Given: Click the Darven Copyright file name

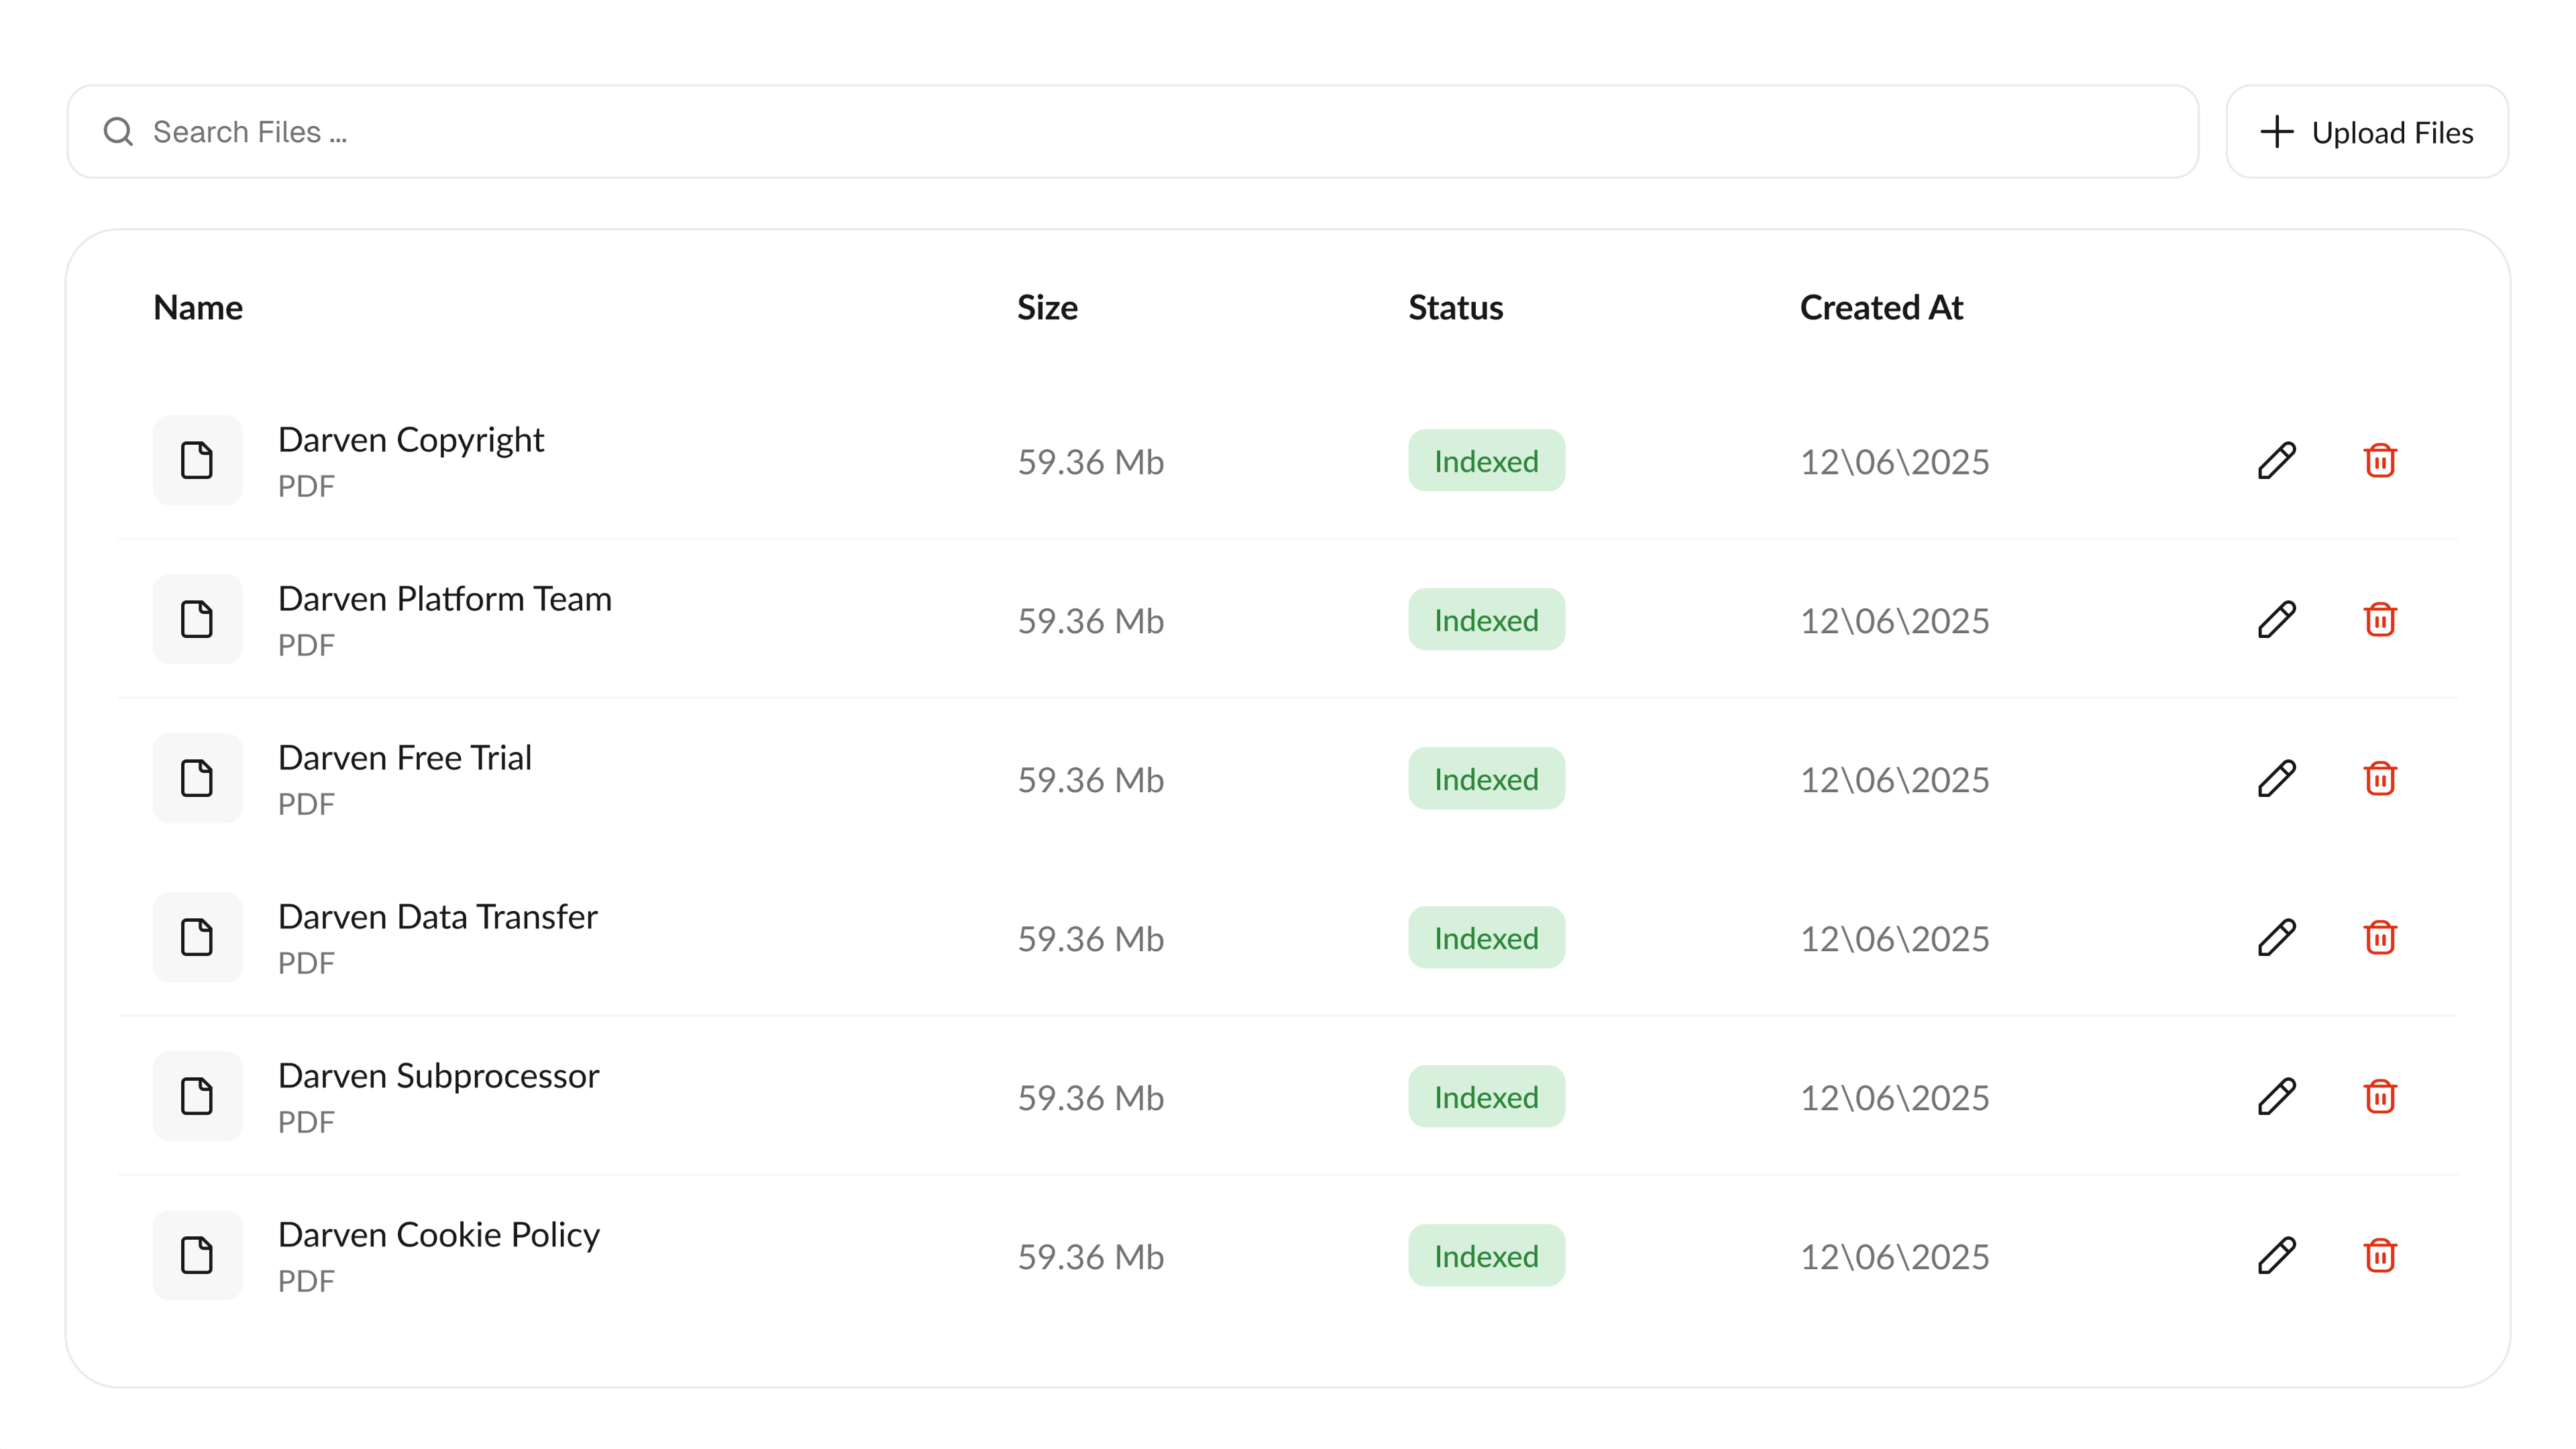Looking at the screenshot, I should point(410,440).
